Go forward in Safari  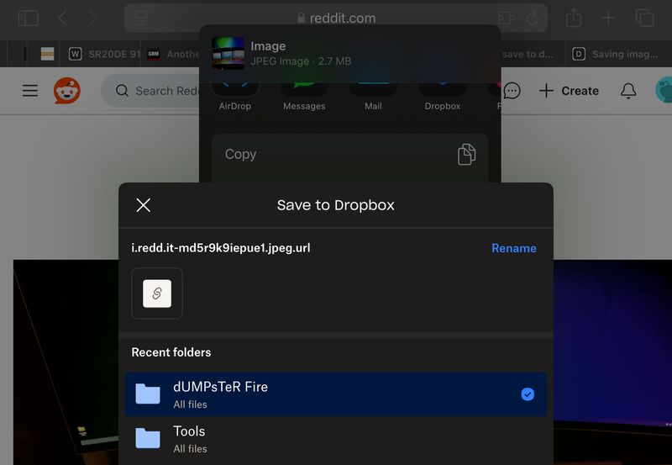pyautogui.click(x=92, y=18)
